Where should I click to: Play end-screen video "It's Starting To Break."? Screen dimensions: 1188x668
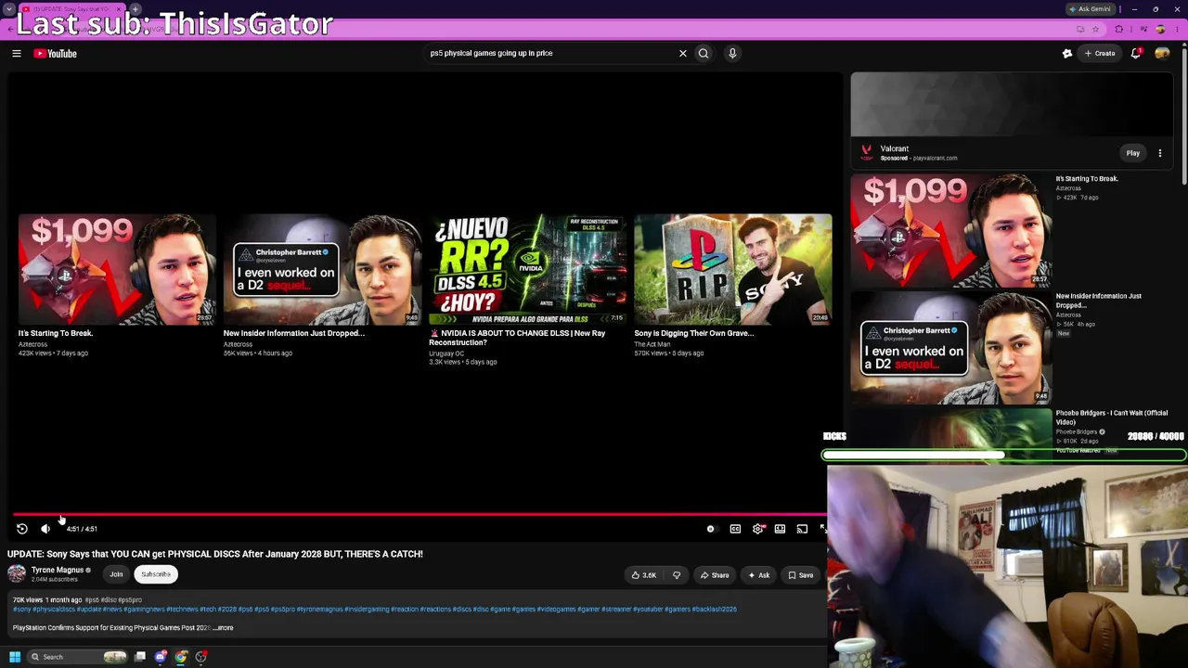(117, 269)
